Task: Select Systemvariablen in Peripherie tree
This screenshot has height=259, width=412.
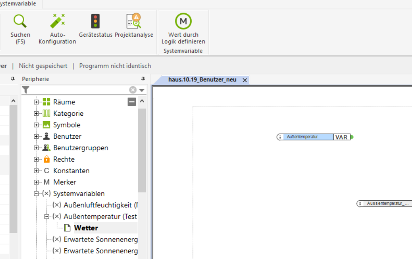Action: click(79, 194)
